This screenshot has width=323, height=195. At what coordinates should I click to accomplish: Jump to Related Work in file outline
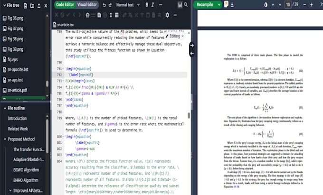[x=18, y=129]
